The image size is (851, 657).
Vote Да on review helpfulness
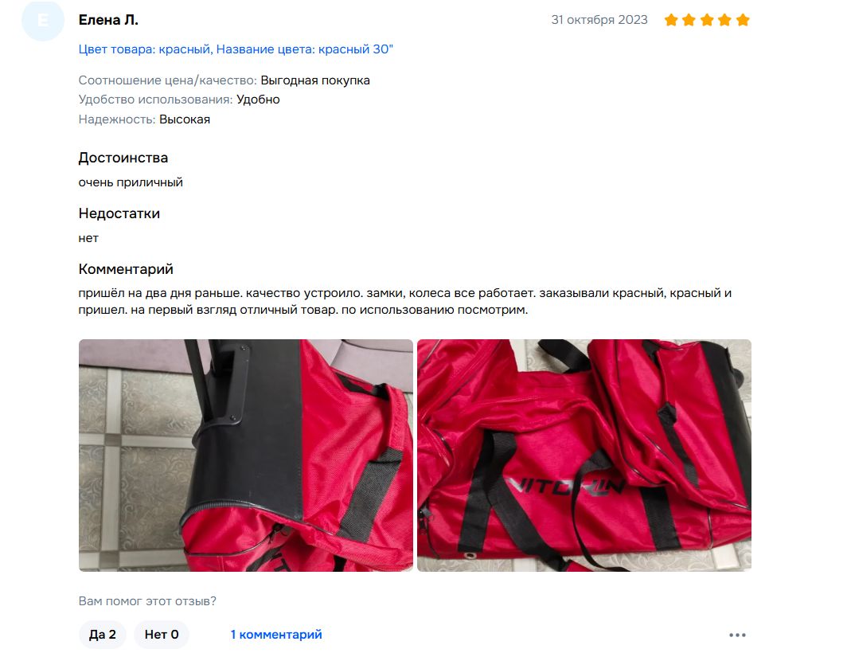103,634
